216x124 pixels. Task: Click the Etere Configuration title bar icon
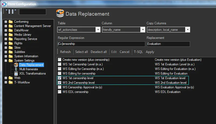pyautogui.click(x=4, y=4)
